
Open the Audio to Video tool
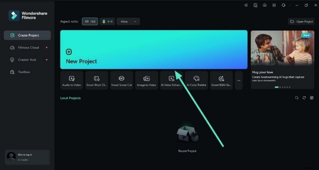coord(72,80)
